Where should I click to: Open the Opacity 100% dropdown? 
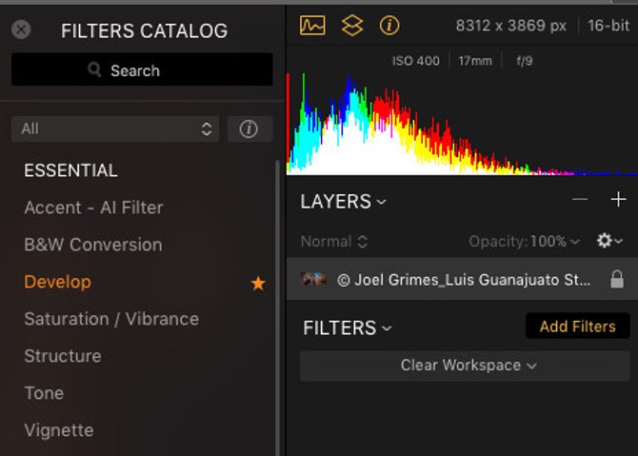(x=524, y=242)
